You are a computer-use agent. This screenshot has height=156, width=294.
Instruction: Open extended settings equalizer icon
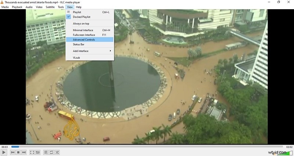pos(38,152)
